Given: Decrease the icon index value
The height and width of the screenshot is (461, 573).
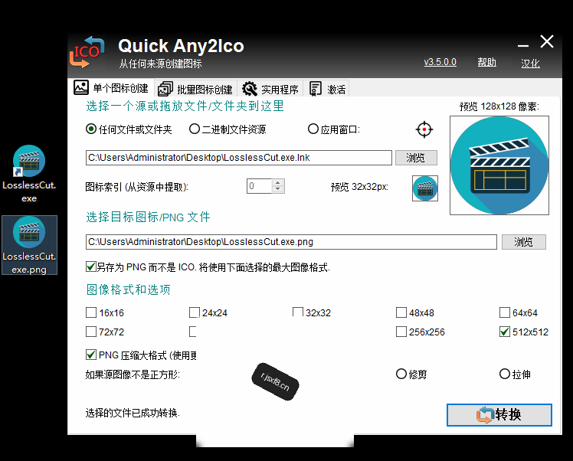Looking at the screenshot, I should (278, 189).
